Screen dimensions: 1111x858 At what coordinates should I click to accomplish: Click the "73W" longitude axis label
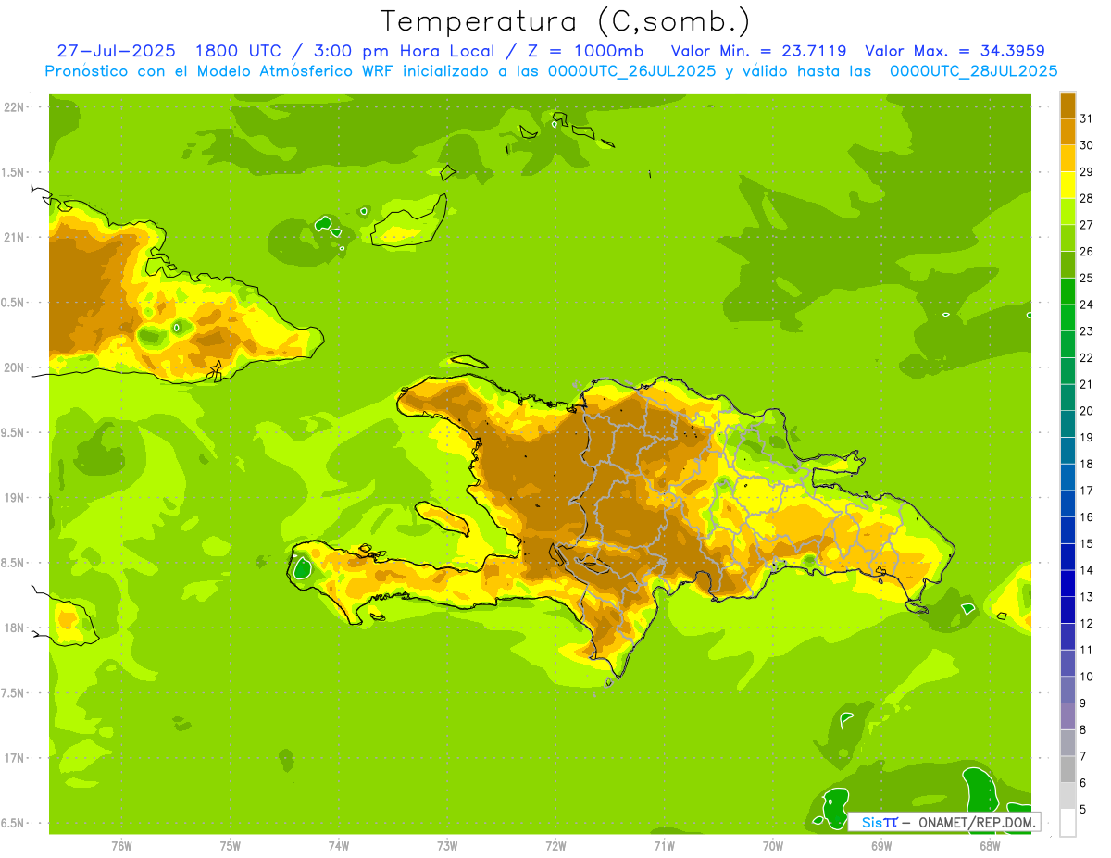click(x=447, y=846)
